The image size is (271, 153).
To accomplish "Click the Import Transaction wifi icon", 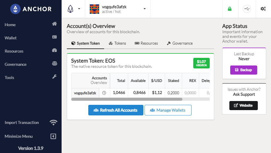I will (x=54, y=122).
